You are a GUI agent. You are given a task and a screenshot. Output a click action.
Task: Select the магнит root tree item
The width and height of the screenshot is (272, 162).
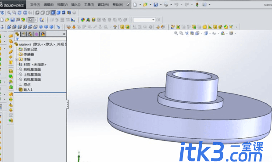[40, 44]
